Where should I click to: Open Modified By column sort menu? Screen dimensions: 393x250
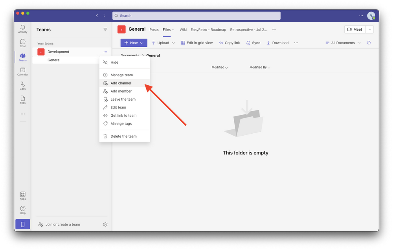point(260,68)
